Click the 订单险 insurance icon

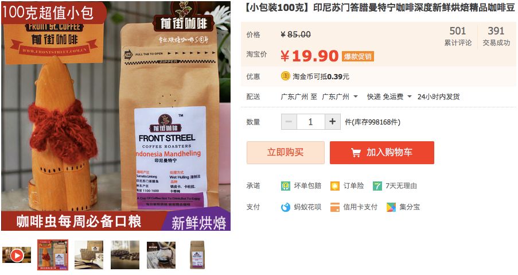point(335,186)
